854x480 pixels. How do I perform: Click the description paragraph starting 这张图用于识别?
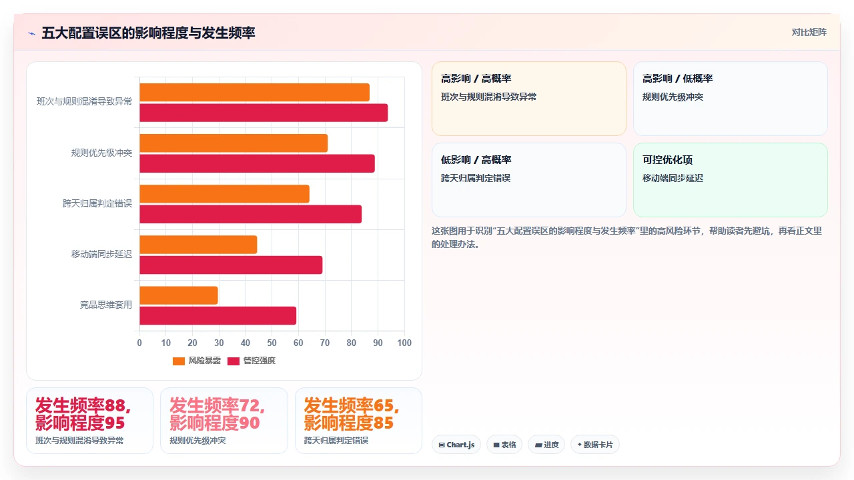coord(627,237)
